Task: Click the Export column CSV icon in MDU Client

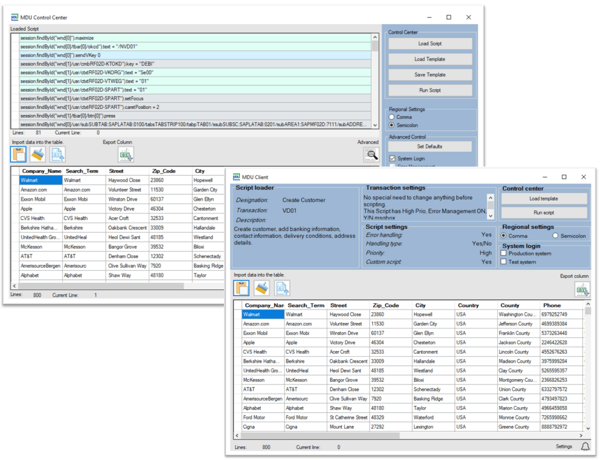Action: (x=582, y=289)
